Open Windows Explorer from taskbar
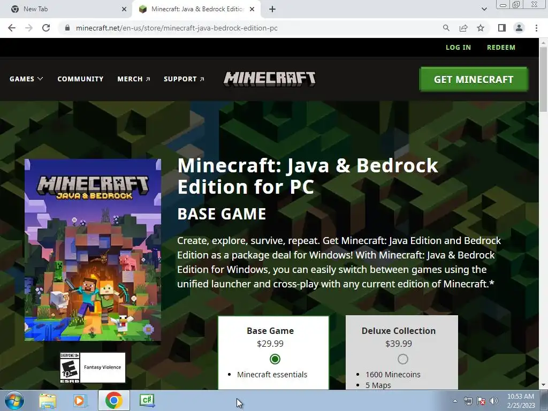The height and width of the screenshot is (411, 548). 48,400
